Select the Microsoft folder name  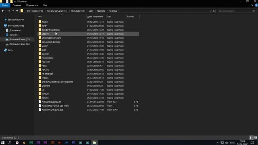[x=46, y=62]
